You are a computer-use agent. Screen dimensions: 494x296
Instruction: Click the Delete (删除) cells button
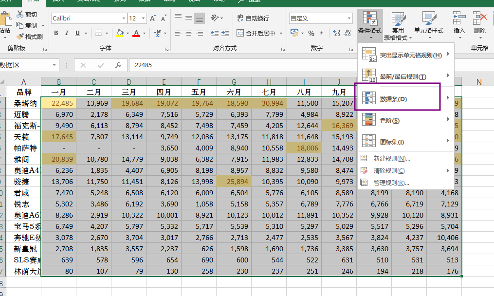click(480, 25)
